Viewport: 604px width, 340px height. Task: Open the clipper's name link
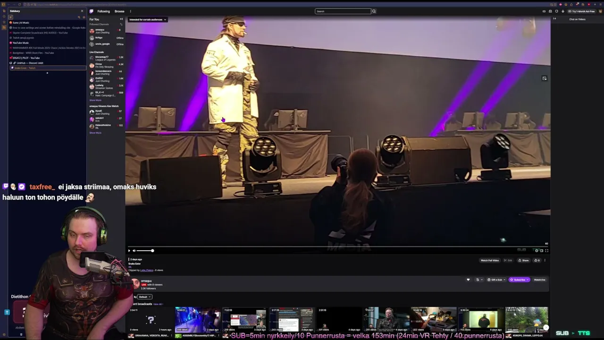coord(147,270)
